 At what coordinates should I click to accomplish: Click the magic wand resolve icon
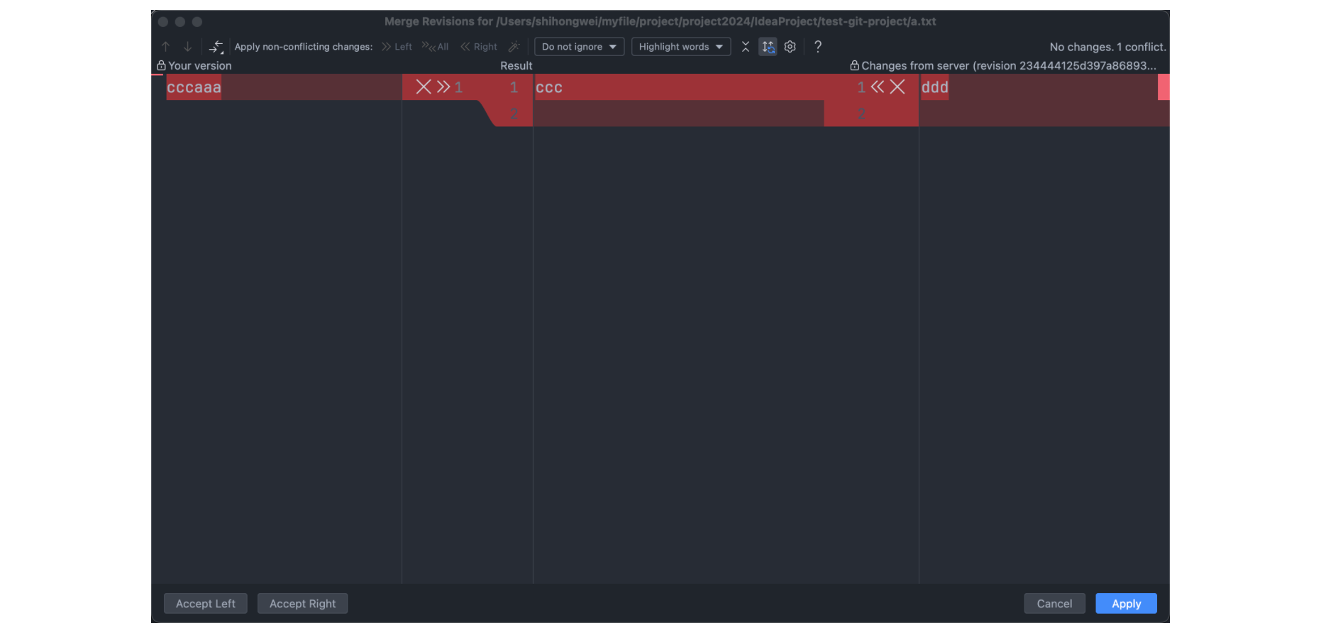[514, 47]
